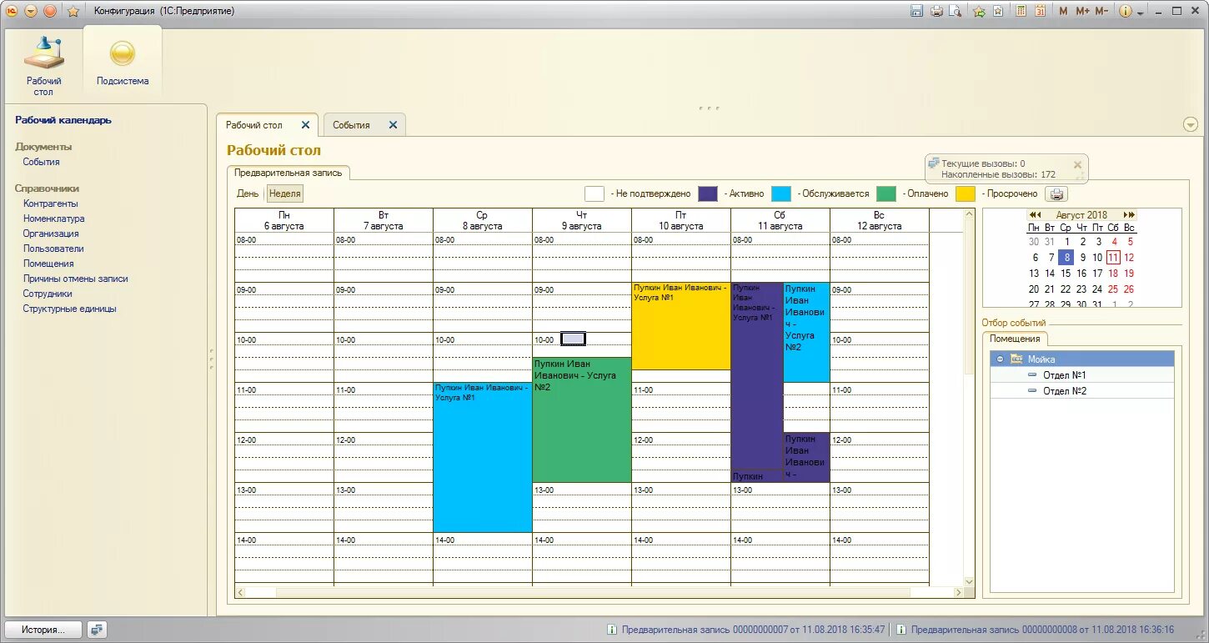Click add-to-favorites star with arrow icon

979,11
